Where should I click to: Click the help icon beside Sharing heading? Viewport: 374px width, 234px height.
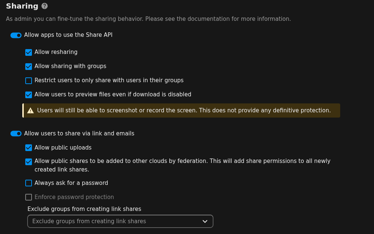(x=45, y=6)
